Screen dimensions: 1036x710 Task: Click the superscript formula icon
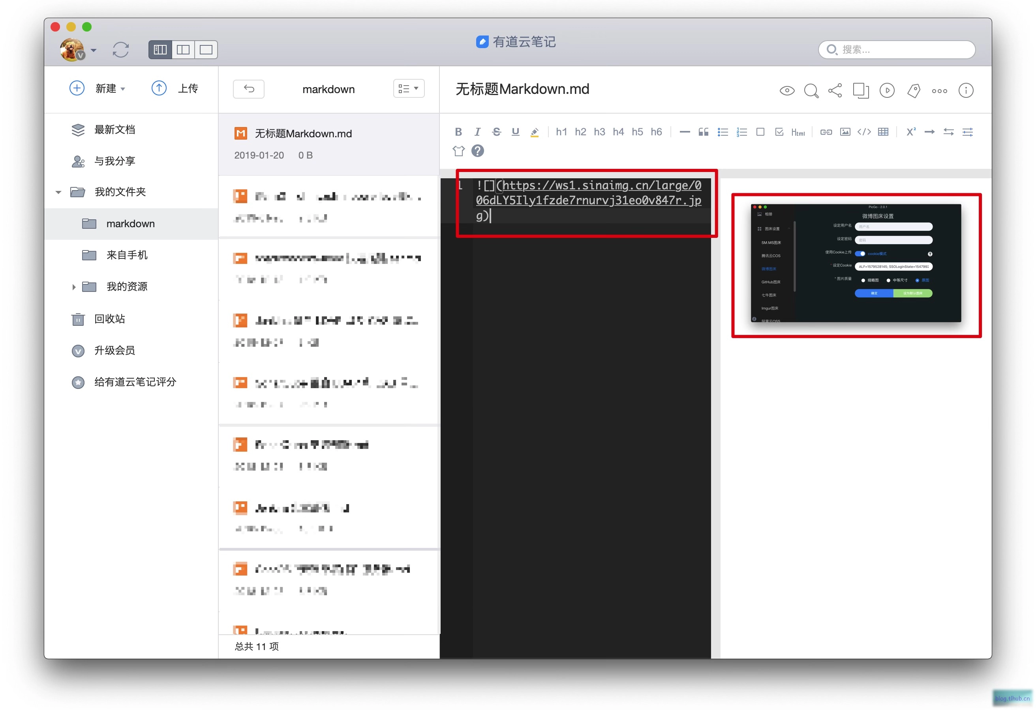point(911,132)
